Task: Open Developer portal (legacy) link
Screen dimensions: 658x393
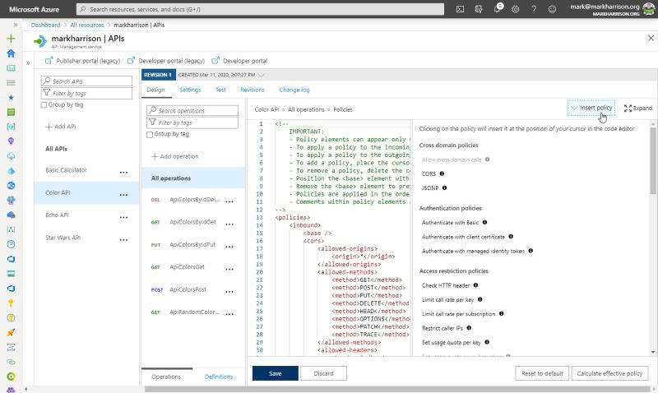Action: (166, 61)
